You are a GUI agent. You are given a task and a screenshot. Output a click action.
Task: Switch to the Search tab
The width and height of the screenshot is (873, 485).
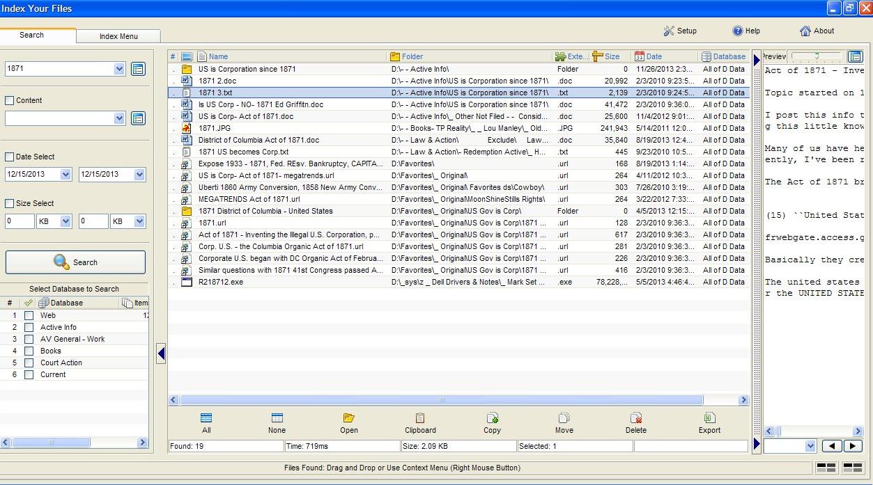click(32, 35)
